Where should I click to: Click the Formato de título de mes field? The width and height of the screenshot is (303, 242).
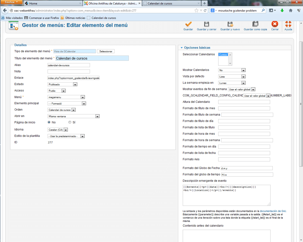(244, 108)
